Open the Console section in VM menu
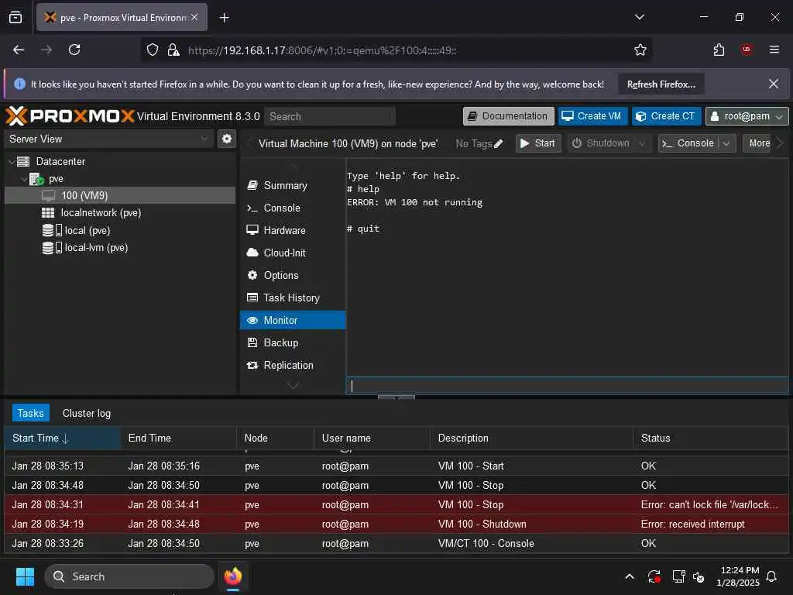 pos(293,208)
